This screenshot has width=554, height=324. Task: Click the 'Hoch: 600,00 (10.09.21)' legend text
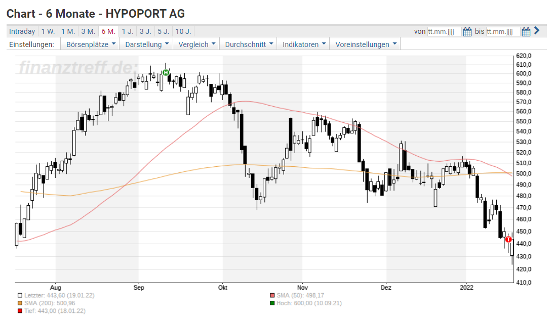309,303
